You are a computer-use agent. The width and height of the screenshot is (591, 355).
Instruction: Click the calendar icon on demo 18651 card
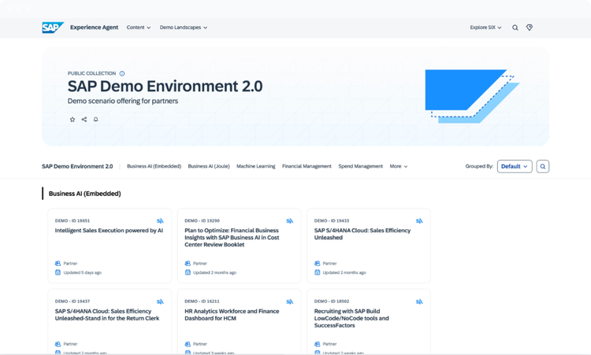click(58, 272)
